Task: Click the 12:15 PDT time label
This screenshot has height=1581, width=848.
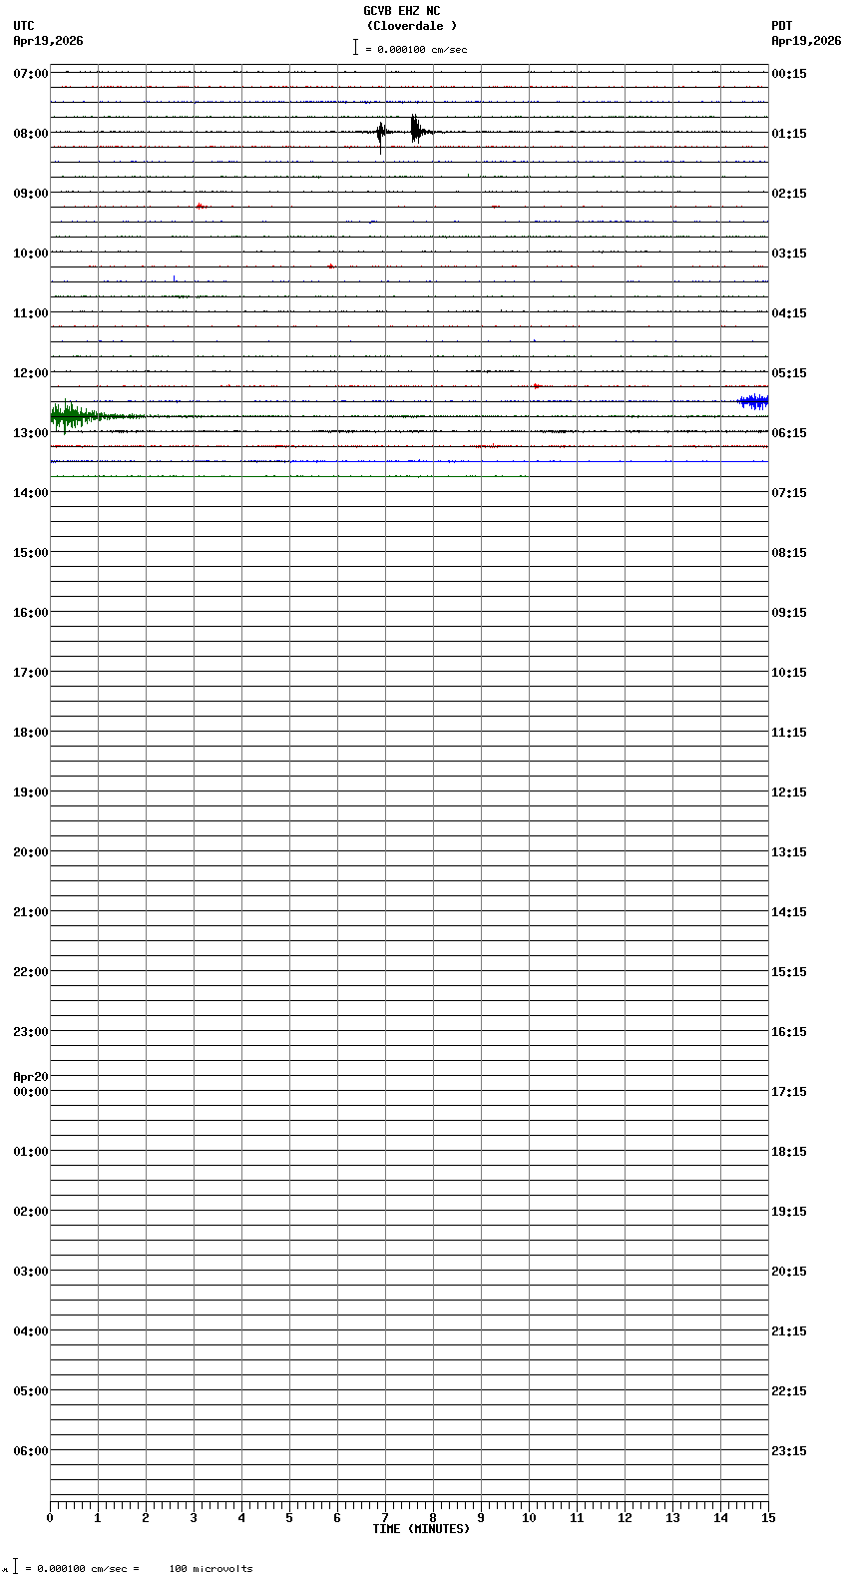Action: tap(789, 792)
